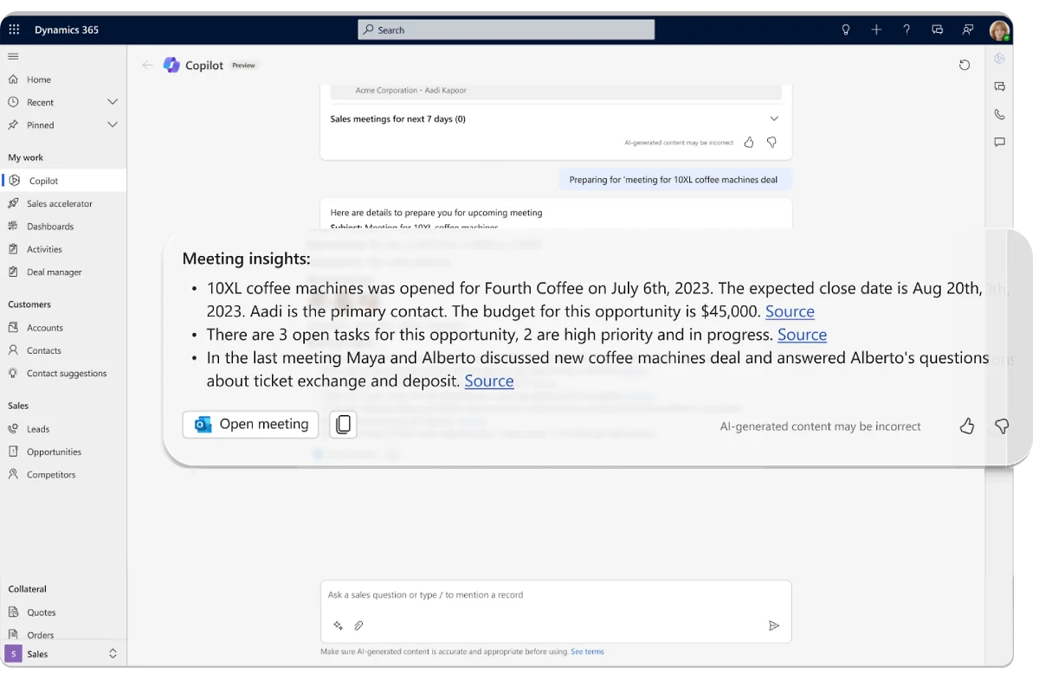Select Copilot in left navigation
The image size is (1039, 679).
pos(63,181)
